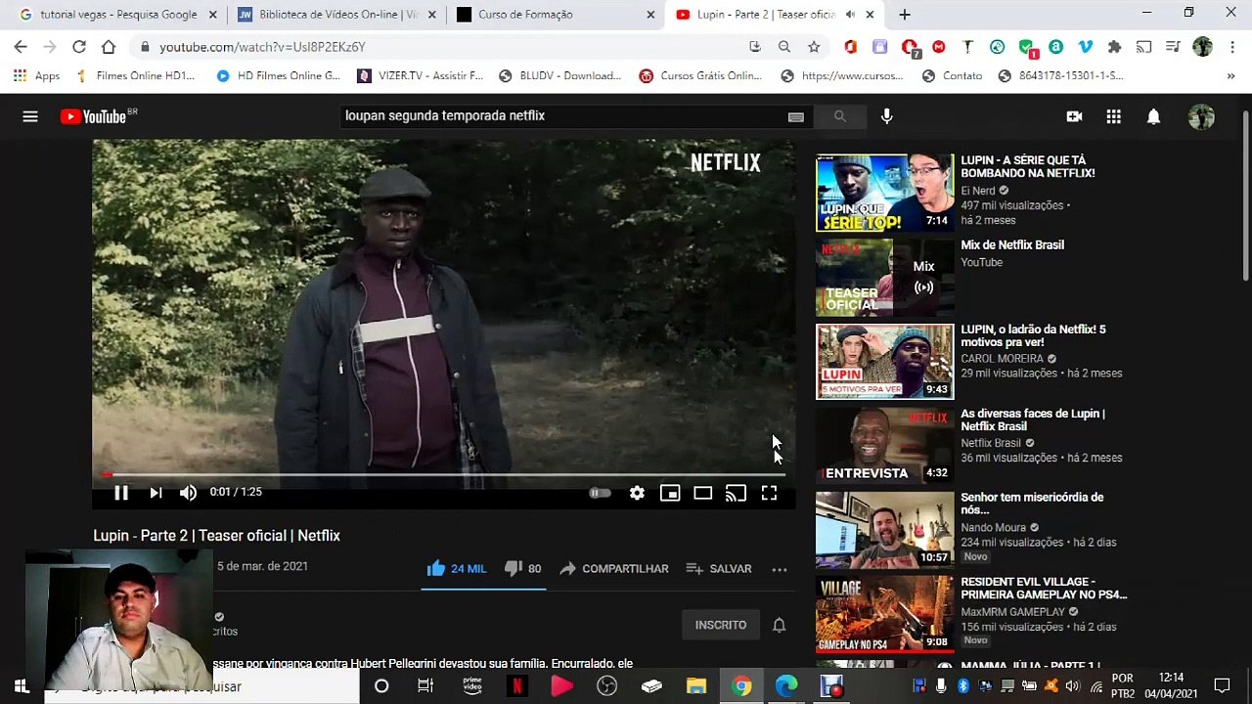1252x704 pixels.
Task: Open the SALVAR save-to-playlist menu
Action: point(719,568)
